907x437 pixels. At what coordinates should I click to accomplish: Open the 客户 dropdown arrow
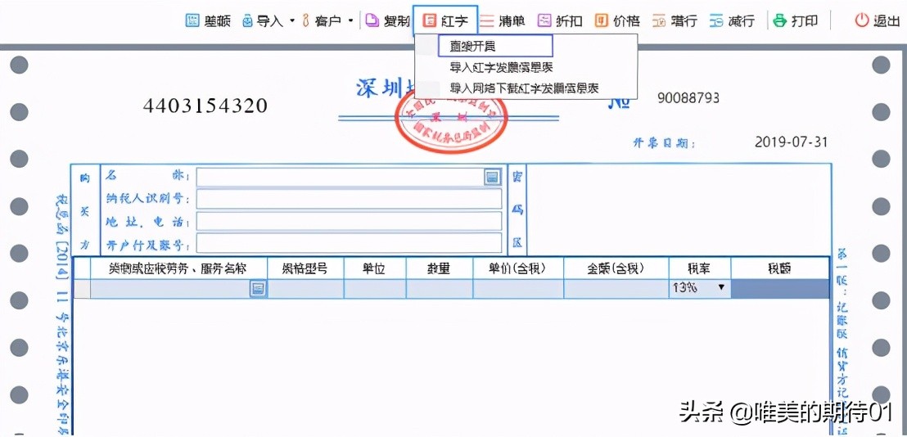tap(350, 20)
